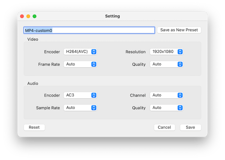Save the current settings

pos(190,127)
